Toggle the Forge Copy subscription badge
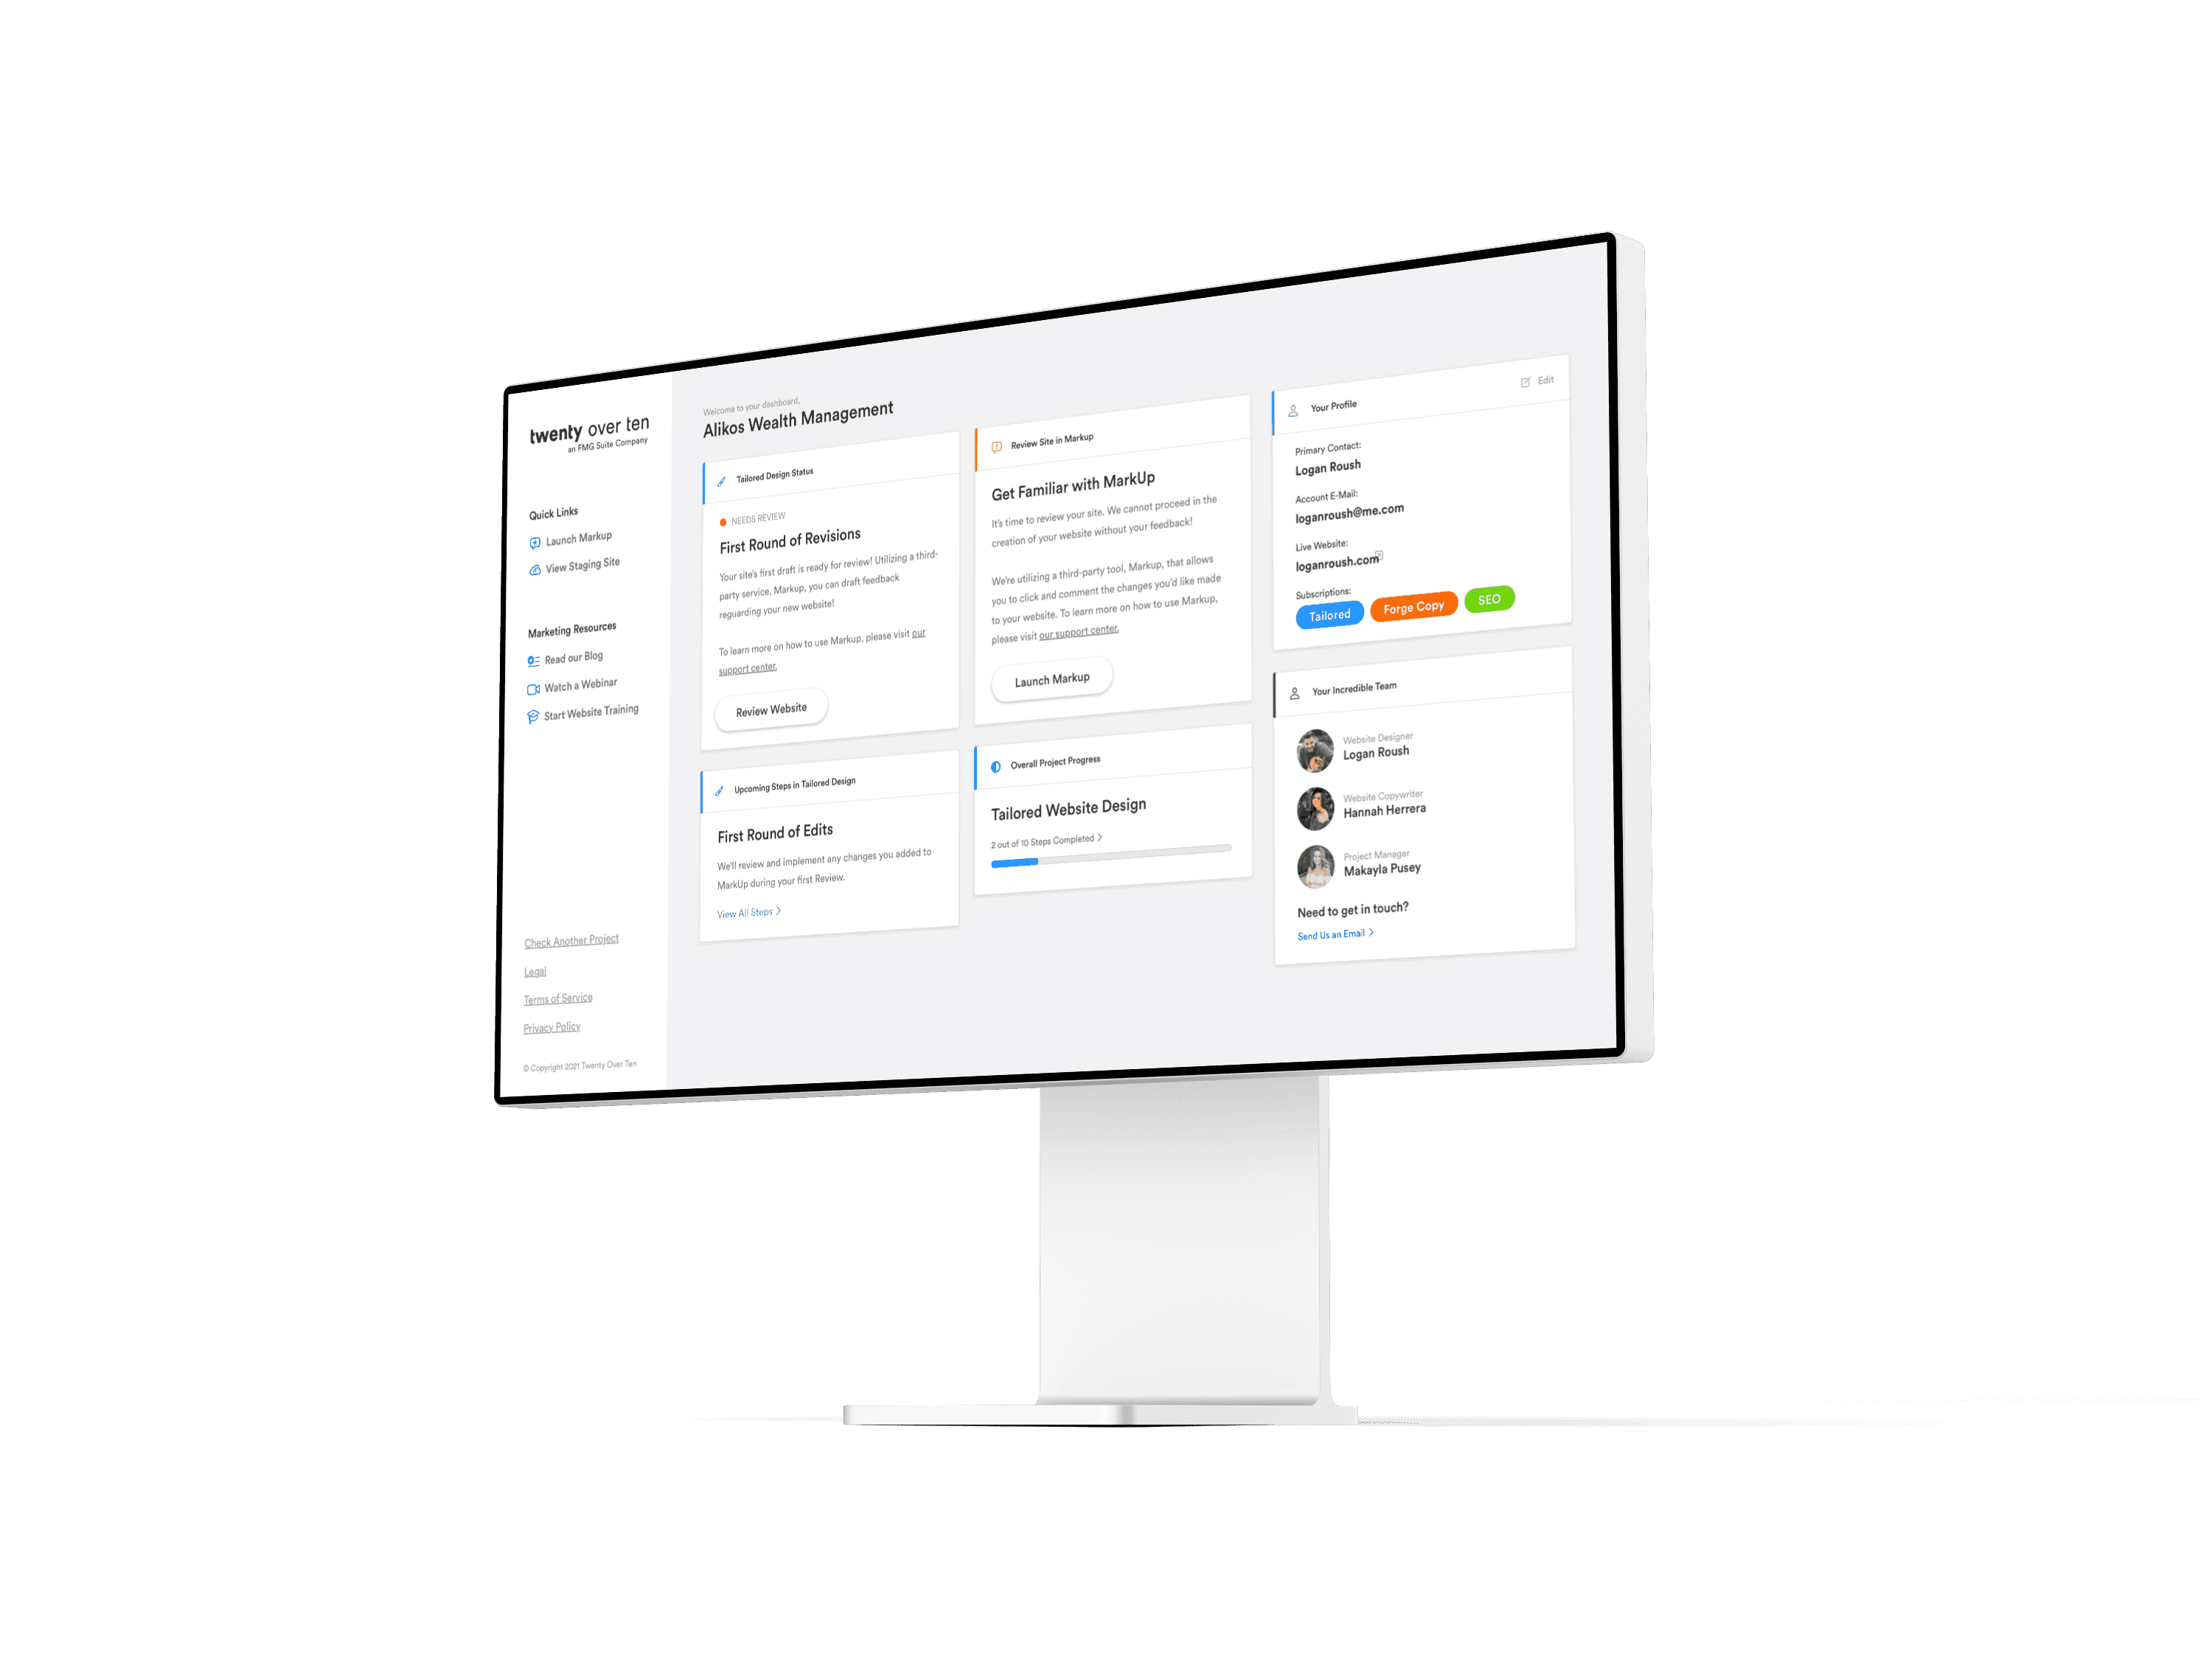 1413,608
